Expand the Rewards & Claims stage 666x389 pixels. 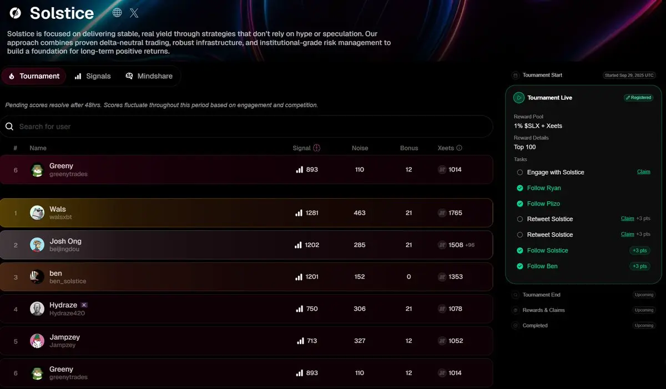pos(543,310)
